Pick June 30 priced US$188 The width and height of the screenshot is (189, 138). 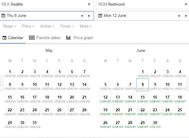155,124
